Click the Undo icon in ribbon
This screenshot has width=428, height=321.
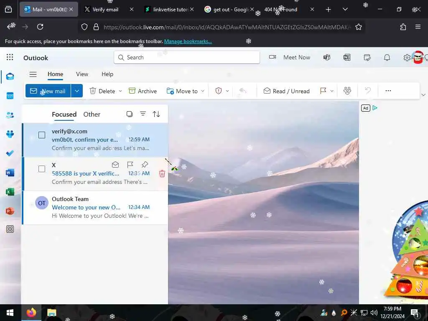pyautogui.click(x=368, y=91)
